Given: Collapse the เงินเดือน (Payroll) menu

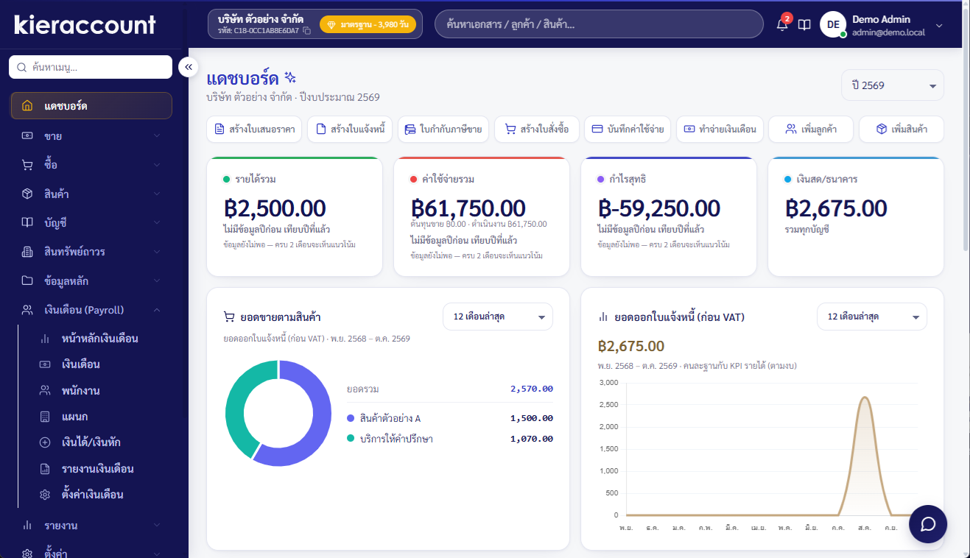Looking at the screenshot, I should [91, 310].
